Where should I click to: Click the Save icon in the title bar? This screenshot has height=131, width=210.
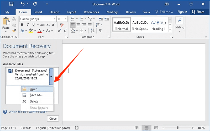[x=11, y=4]
